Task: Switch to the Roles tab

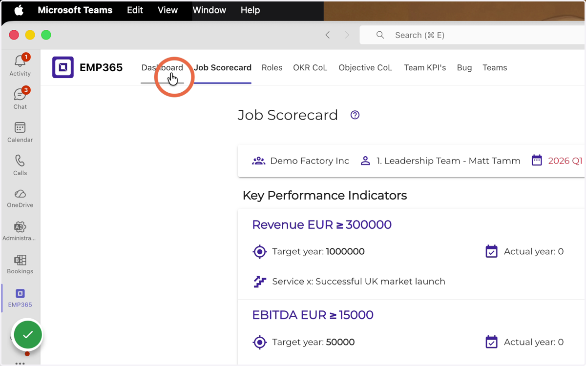Action: point(272,68)
